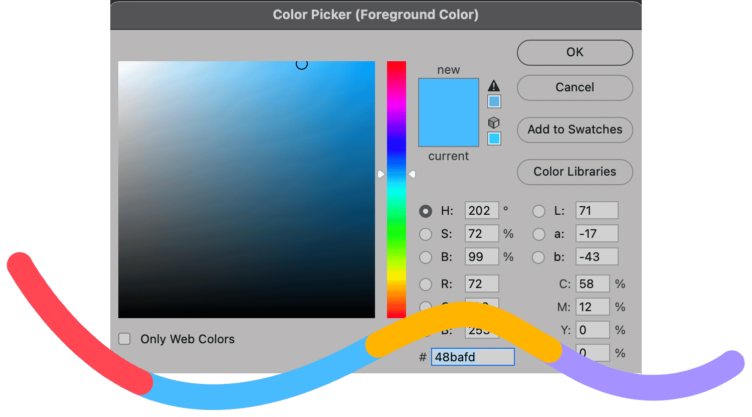Select the B brightness radio button
The height and width of the screenshot is (417, 752).
426,257
